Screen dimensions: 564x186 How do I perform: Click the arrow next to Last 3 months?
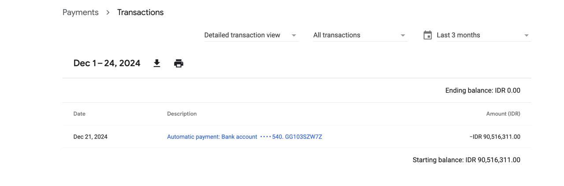[x=526, y=36]
